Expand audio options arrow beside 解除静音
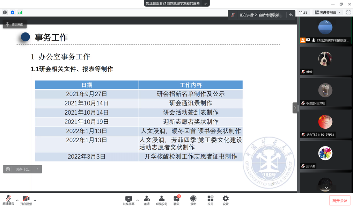The width and height of the screenshot is (353, 207). pos(17,200)
